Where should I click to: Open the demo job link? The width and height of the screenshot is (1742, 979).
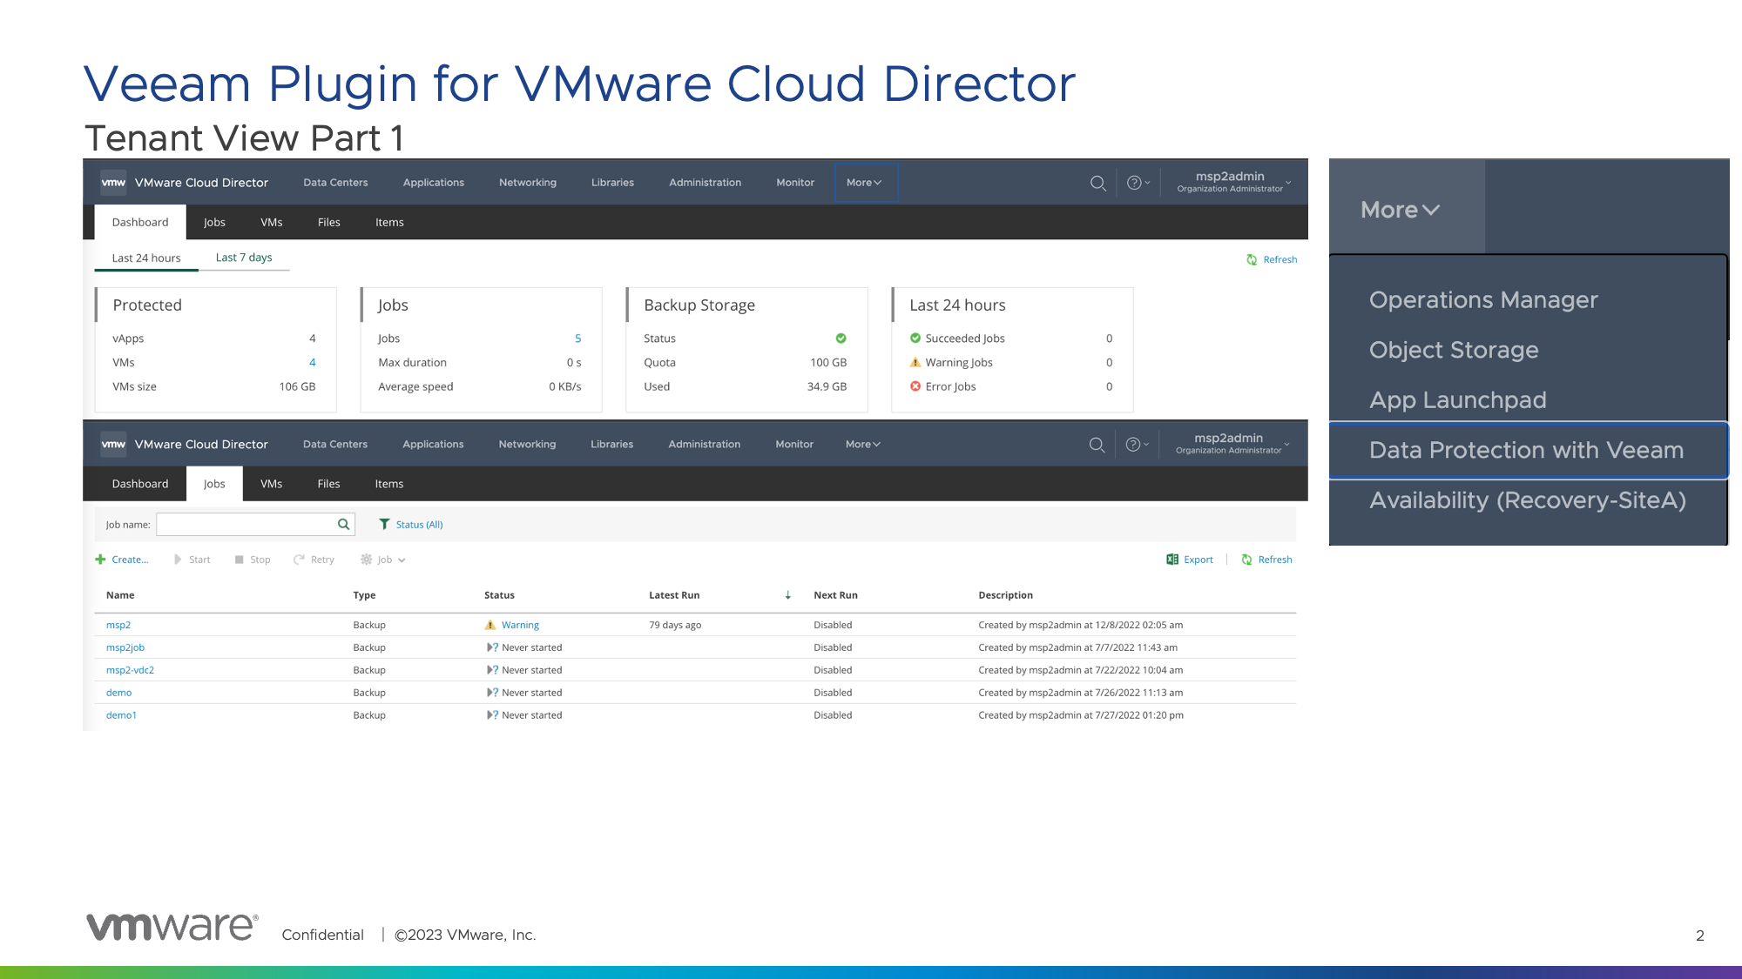[x=118, y=693]
